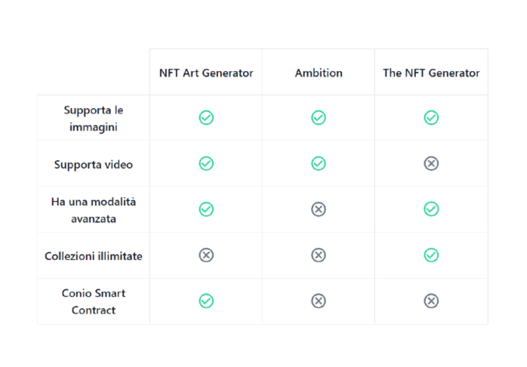Click The NFT Generator's Conio Smart Contract cross
The image size is (527, 367).
click(x=431, y=301)
